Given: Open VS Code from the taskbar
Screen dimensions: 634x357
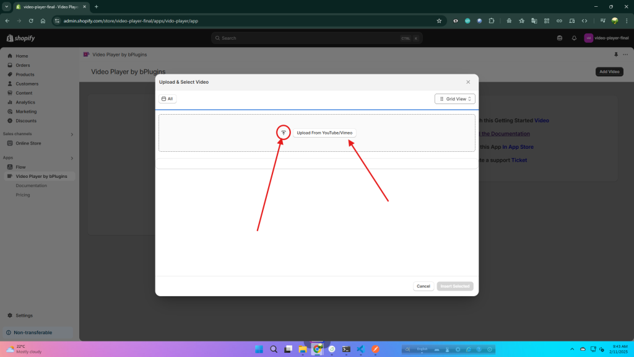Looking at the screenshot, I should [x=360, y=350].
